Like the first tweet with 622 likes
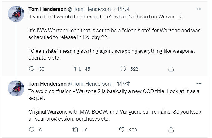 (x=123, y=69)
